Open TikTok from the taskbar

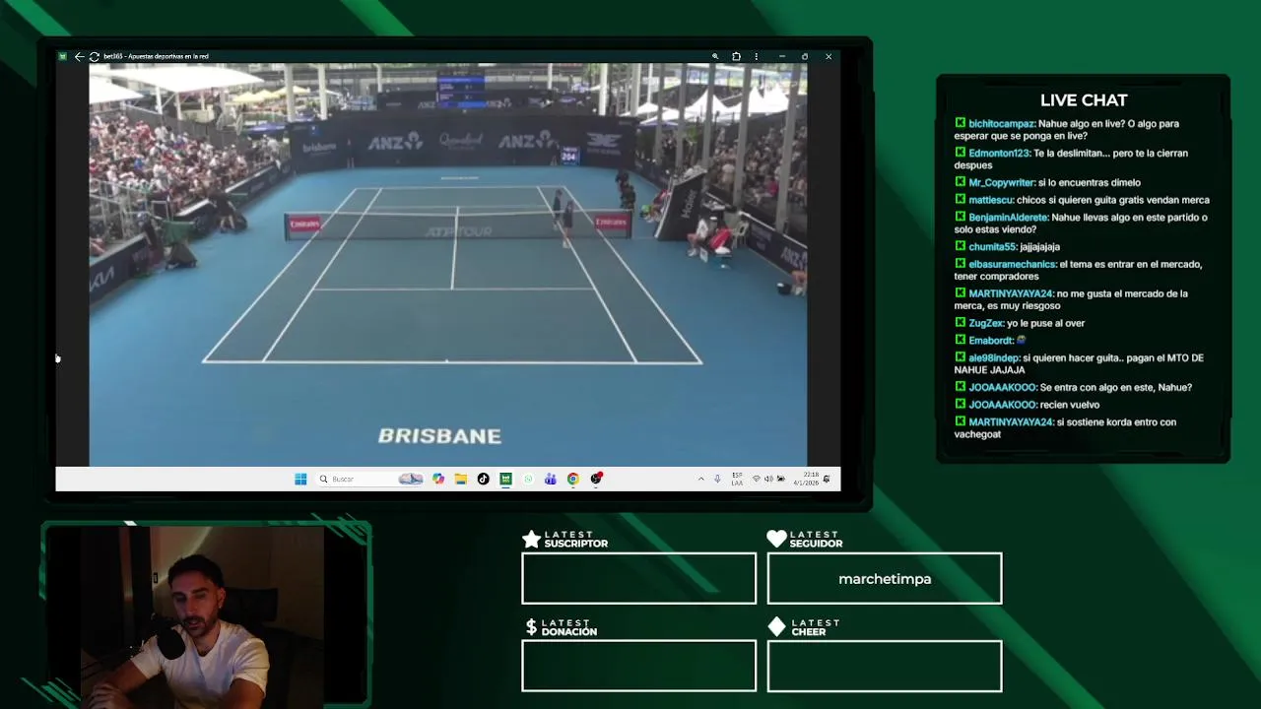click(483, 479)
